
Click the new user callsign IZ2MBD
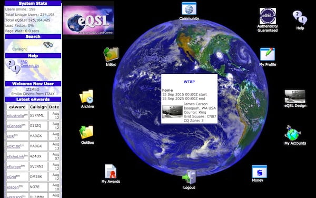coord(33,90)
